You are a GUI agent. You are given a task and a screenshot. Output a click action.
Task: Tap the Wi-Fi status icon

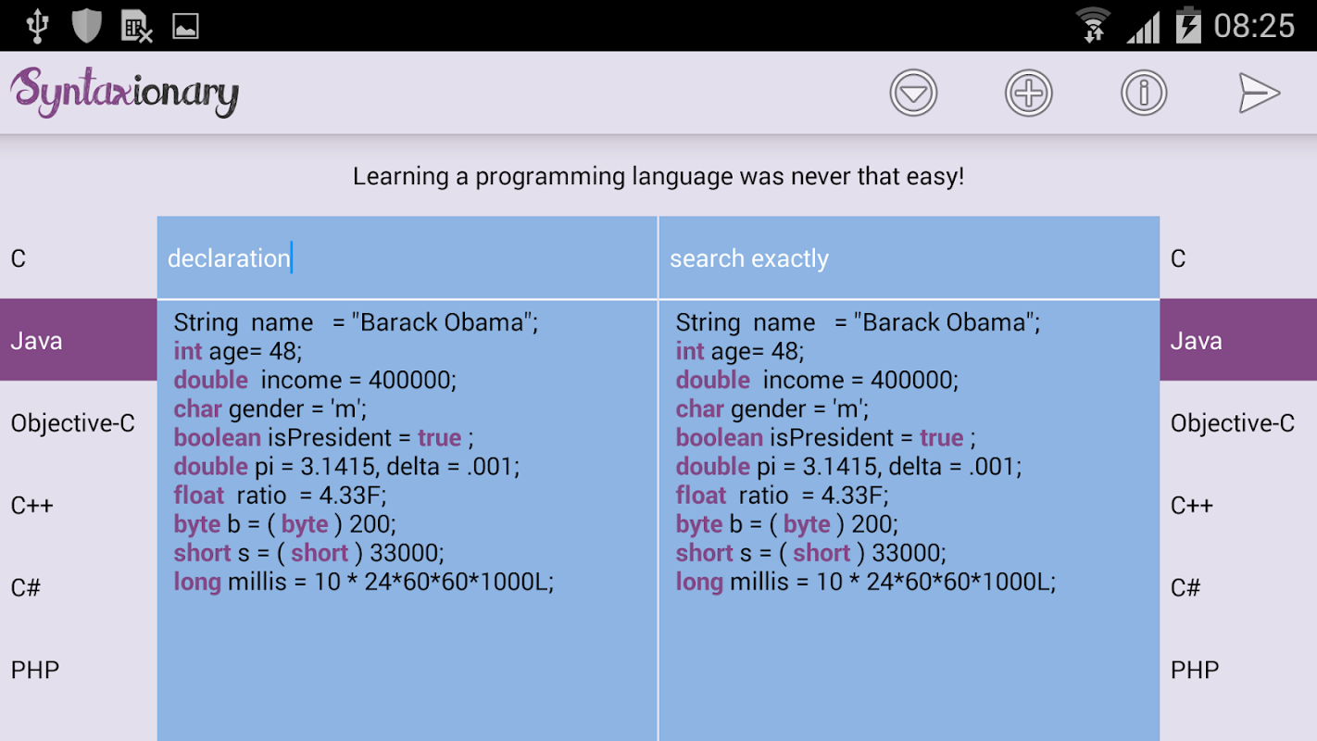click(1095, 25)
